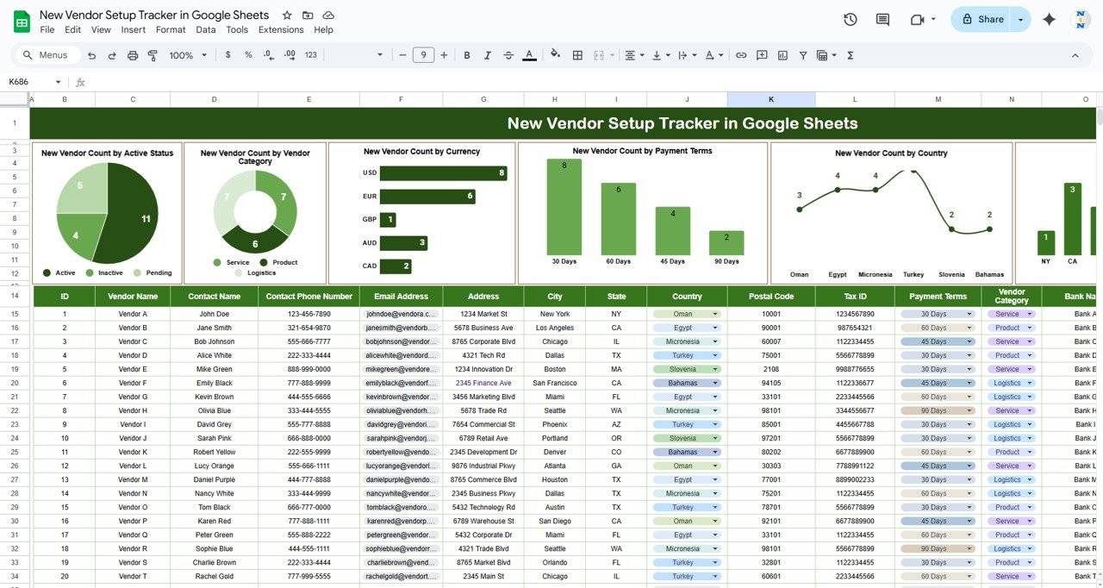The height and width of the screenshot is (588, 1103).
Task: Star the document
Action: point(287,16)
